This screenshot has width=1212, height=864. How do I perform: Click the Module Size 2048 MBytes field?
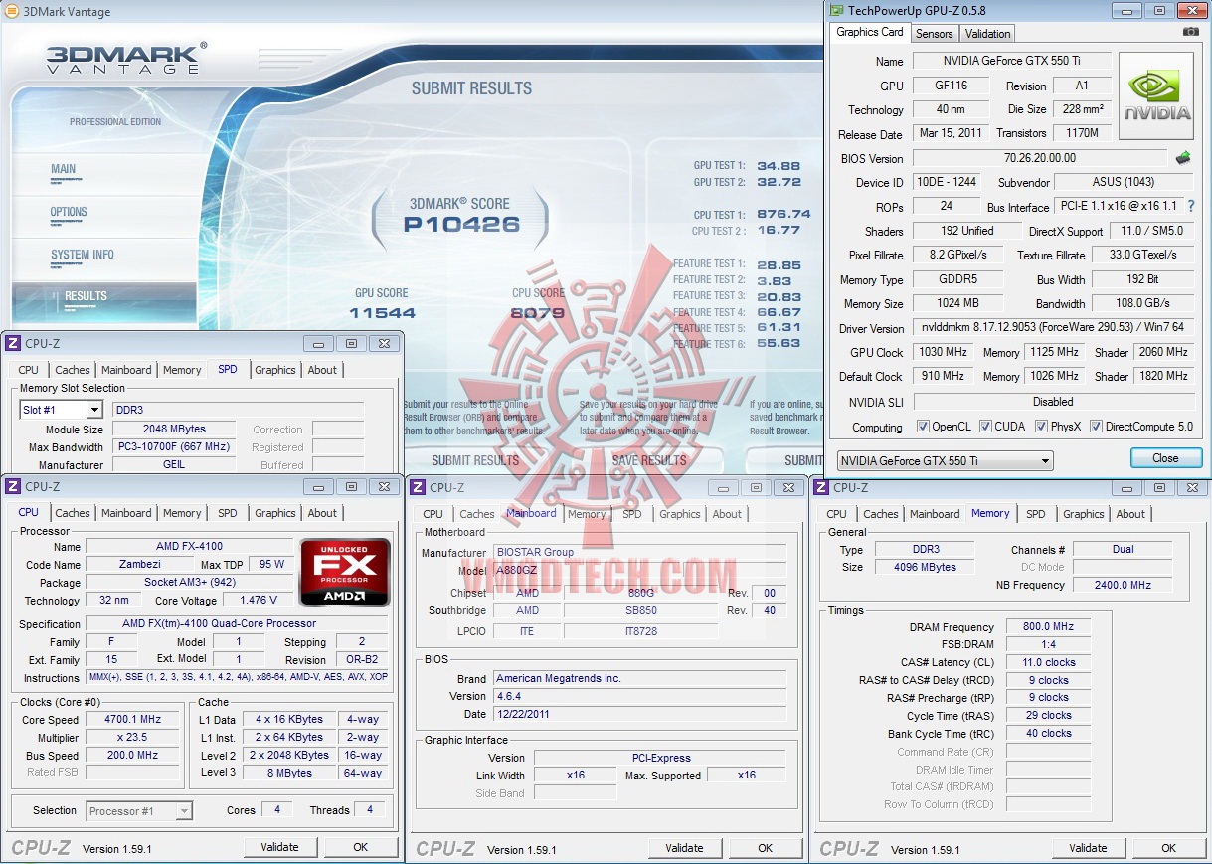point(174,430)
